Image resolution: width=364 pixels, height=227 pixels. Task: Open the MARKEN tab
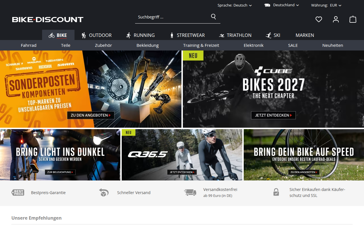pos(305,35)
